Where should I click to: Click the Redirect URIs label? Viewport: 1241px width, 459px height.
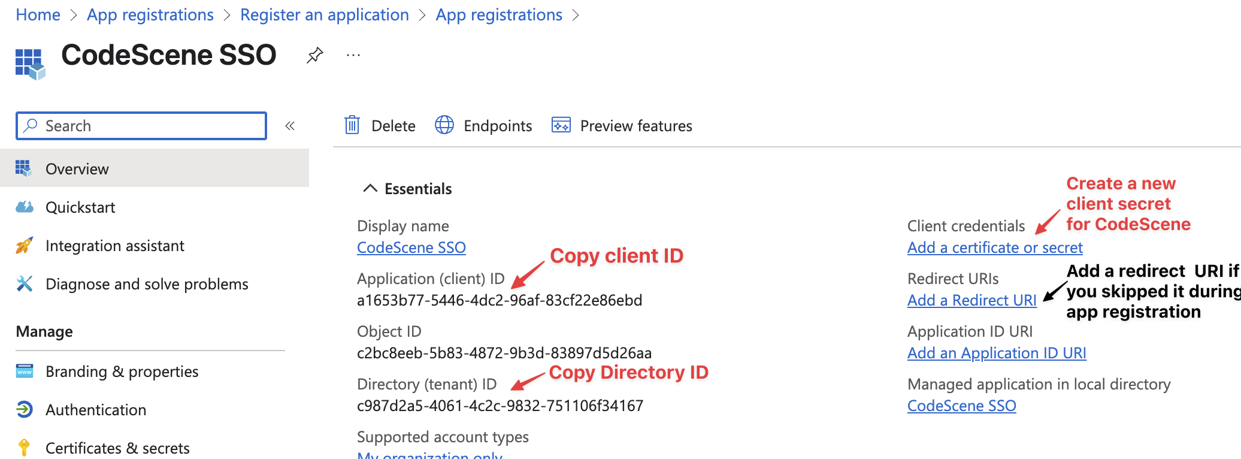[953, 279]
